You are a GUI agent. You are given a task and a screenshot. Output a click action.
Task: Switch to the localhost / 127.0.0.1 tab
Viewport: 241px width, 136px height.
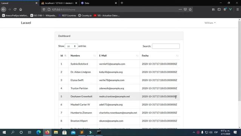point(59,3)
